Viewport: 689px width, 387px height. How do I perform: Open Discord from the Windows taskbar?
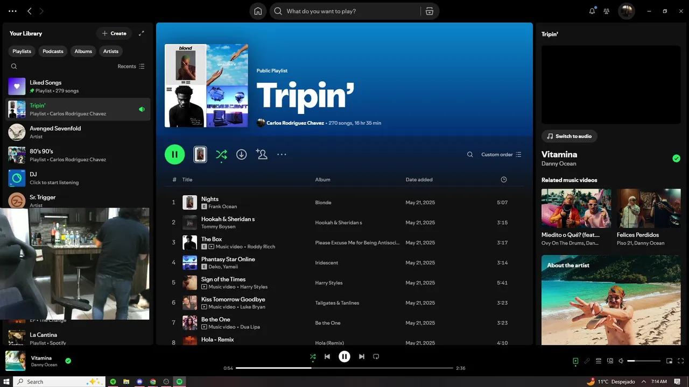point(139,382)
